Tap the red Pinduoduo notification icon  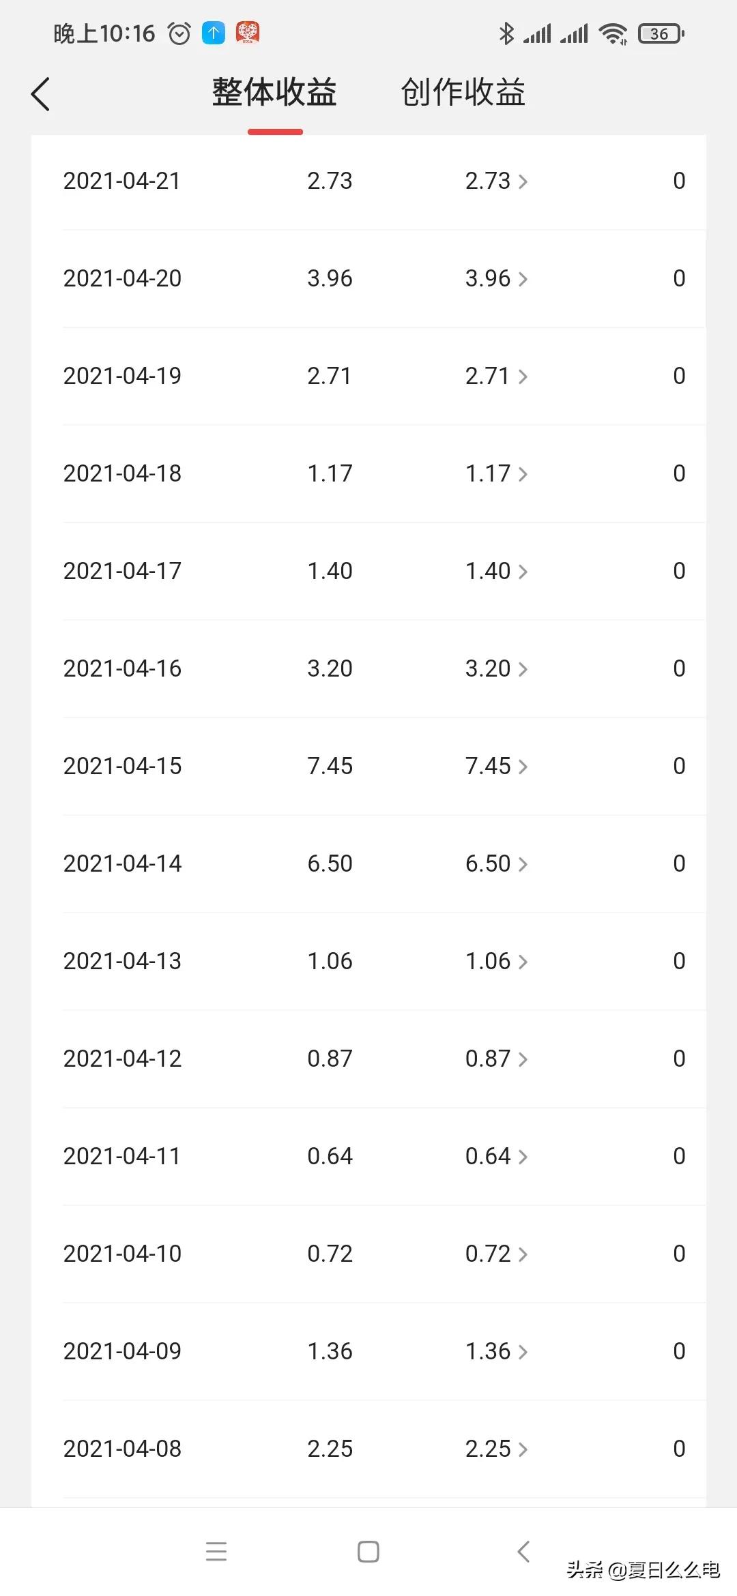[x=248, y=33]
